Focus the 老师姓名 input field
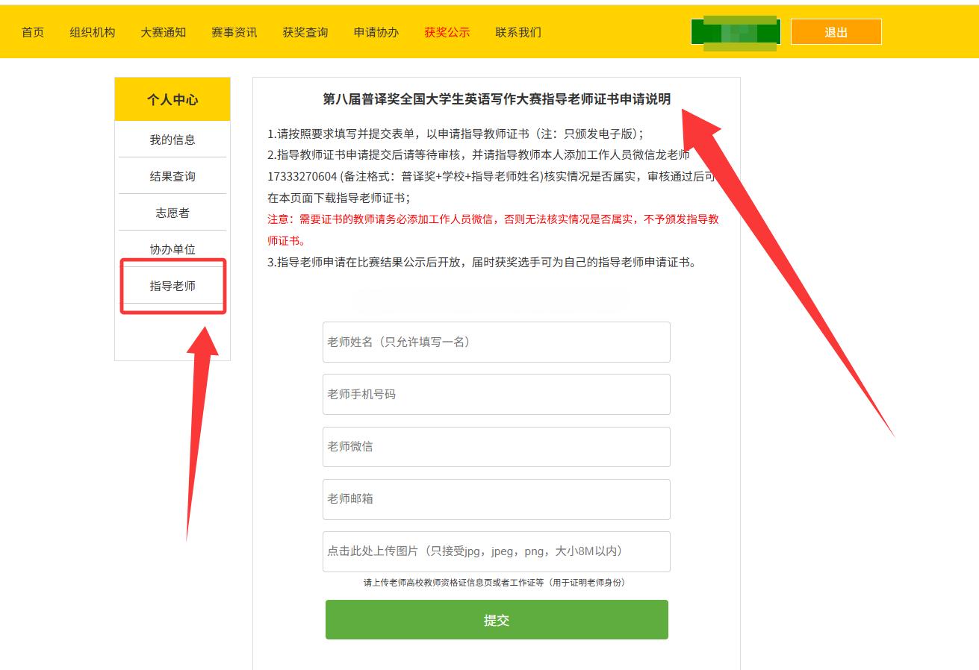Image resolution: width=979 pixels, height=670 pixels. tap(496, 342)
